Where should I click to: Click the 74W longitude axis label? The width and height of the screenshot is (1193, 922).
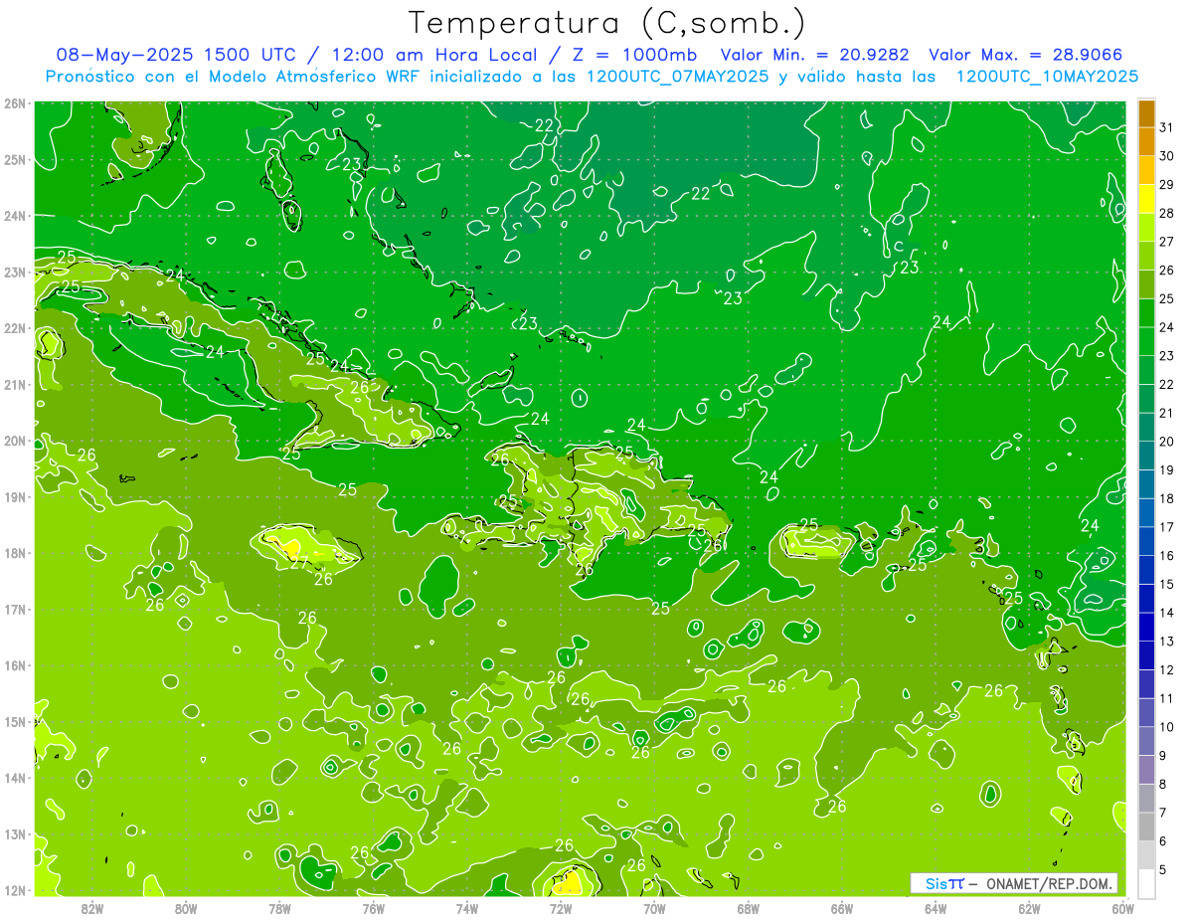click(467, 908)
